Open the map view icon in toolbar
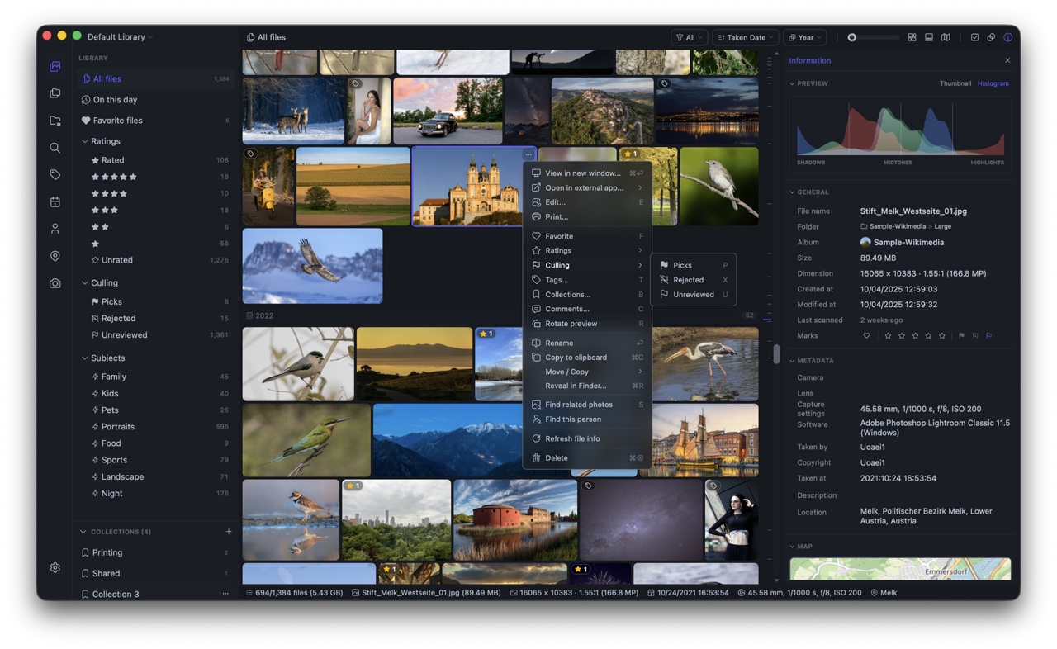Viewport: 1057px width, 649px height. click(x=946, y=37)
